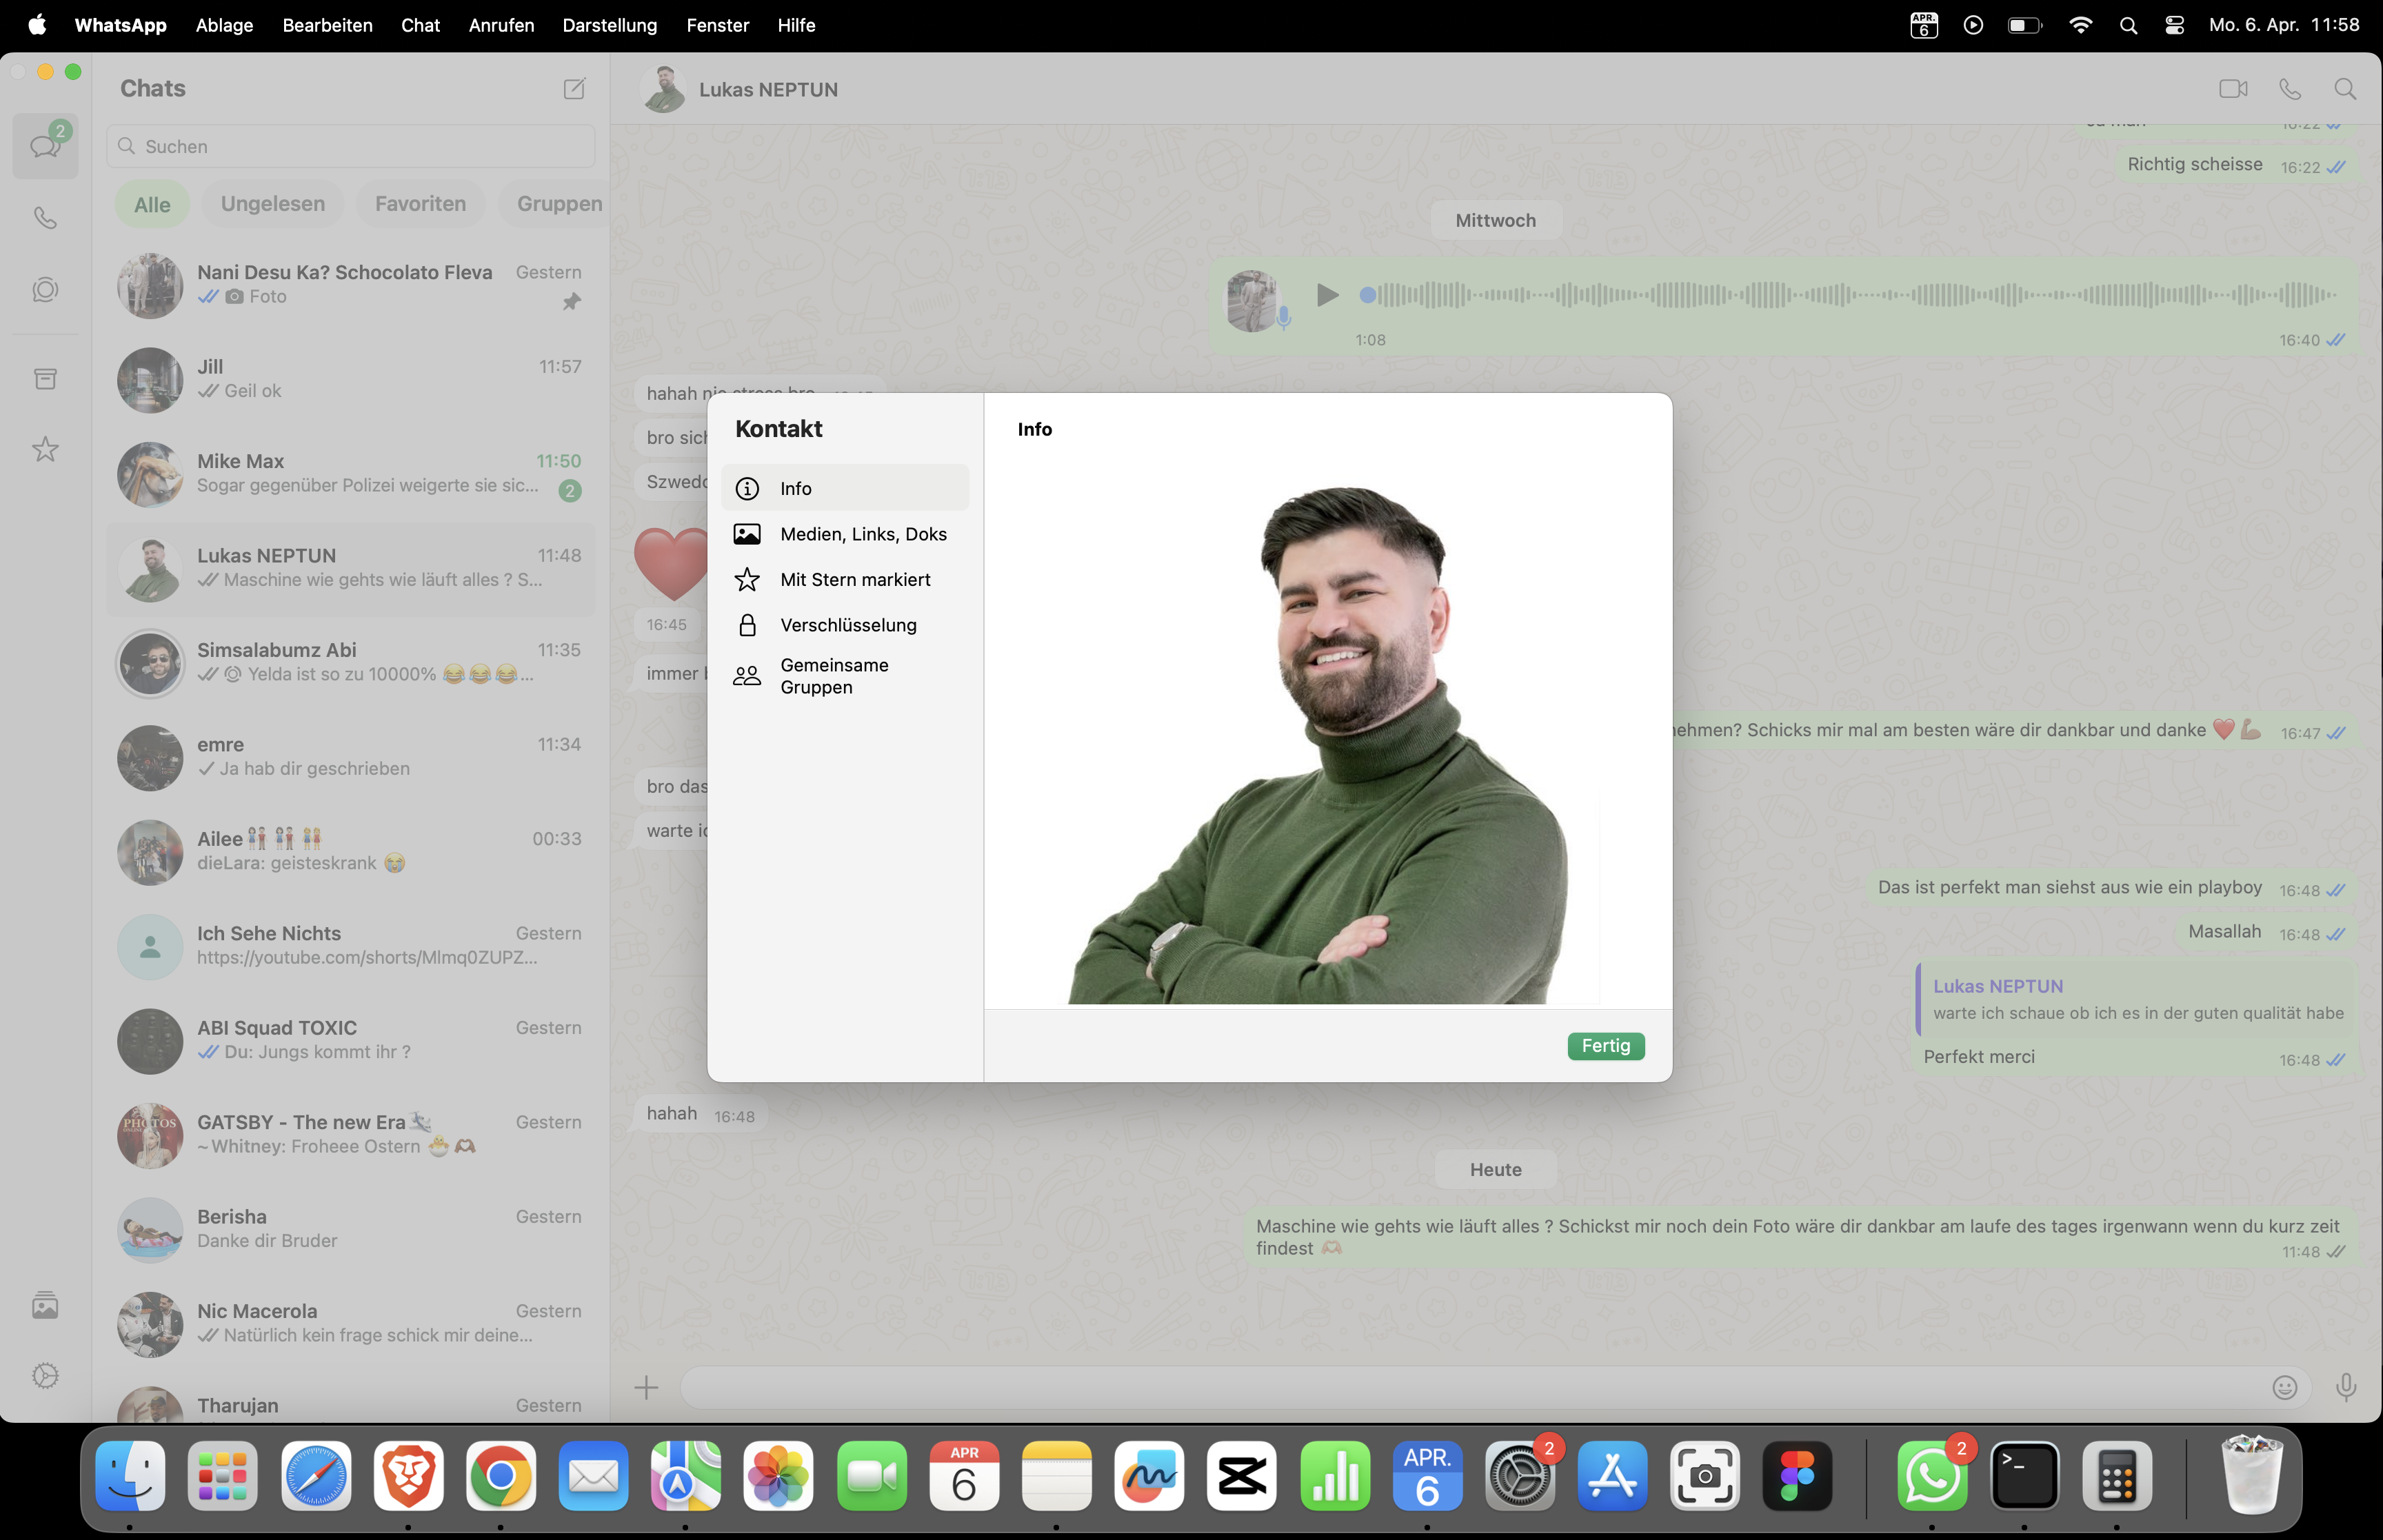2383x1540 pixels.
Task: Open Archived chats in the sidebar
Action: coord(45,379)
